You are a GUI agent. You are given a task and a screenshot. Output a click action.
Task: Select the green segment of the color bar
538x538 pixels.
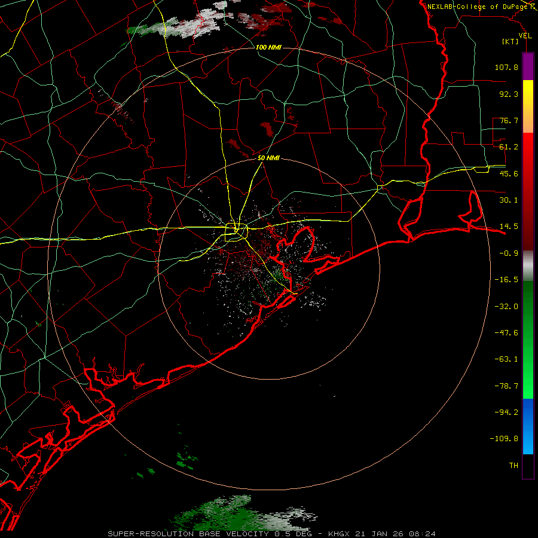pyautogui.click(x=528, y=340)
